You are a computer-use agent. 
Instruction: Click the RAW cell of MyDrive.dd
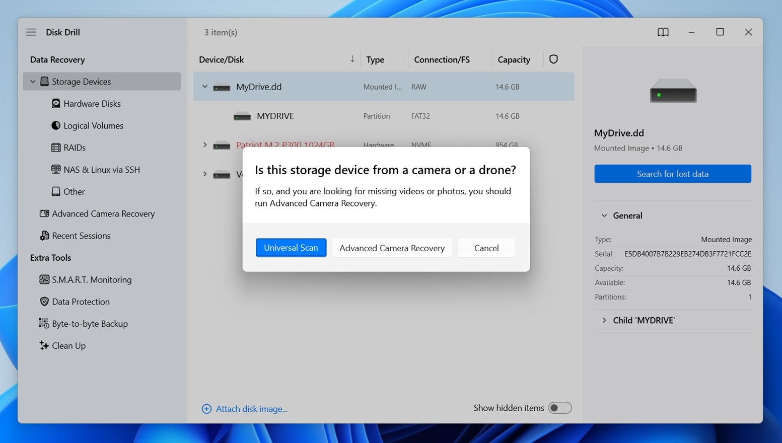click(418, 87)
